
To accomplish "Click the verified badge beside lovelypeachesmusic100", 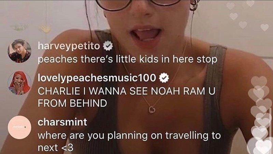I will point(164,78).
